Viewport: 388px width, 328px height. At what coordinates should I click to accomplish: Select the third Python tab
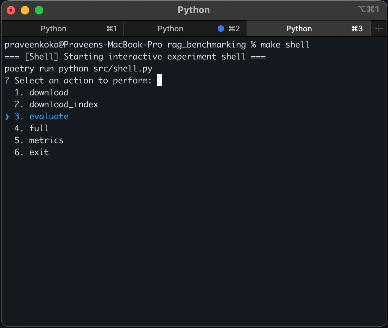tap(299, 29)
